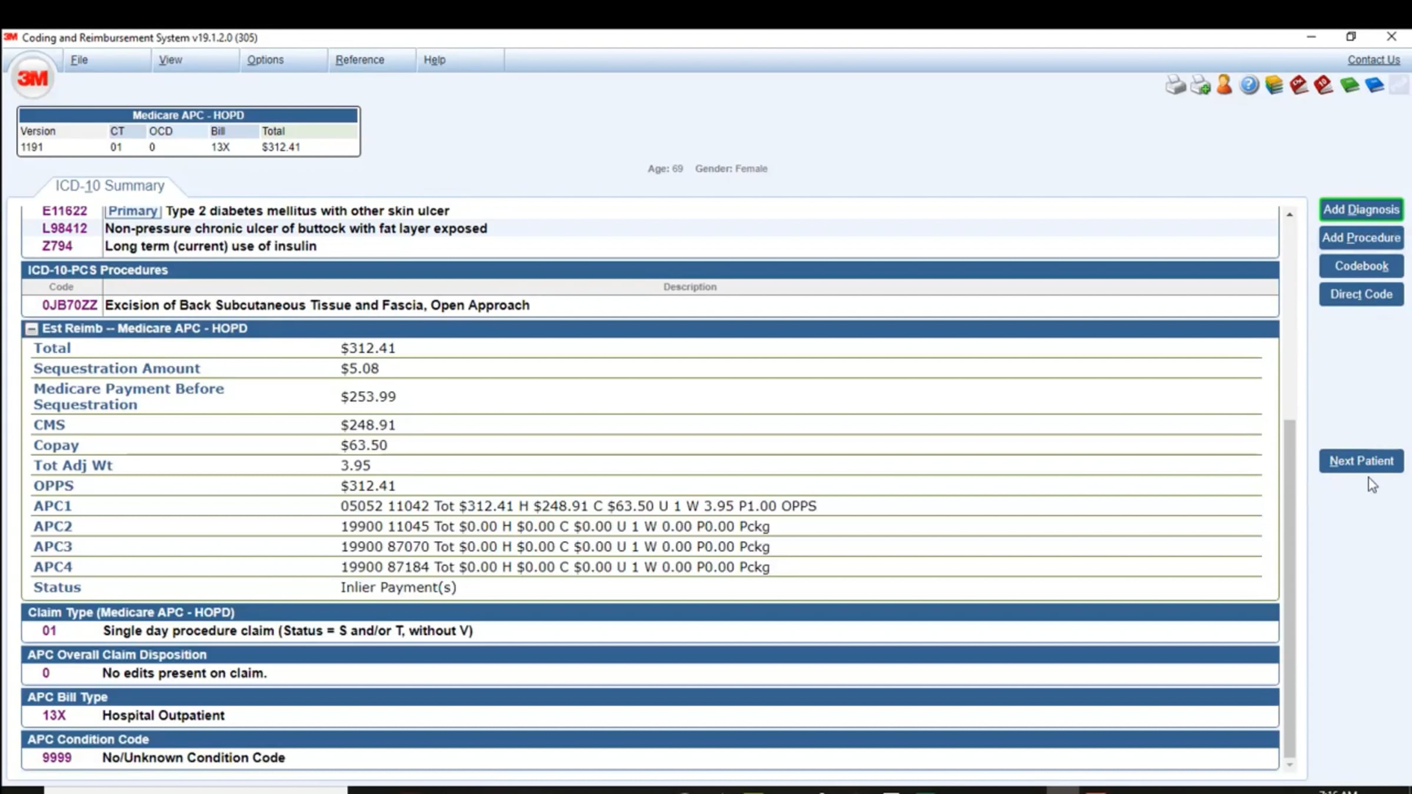
Task: Open the stacked books reference icon
Action: point(1274,85)
